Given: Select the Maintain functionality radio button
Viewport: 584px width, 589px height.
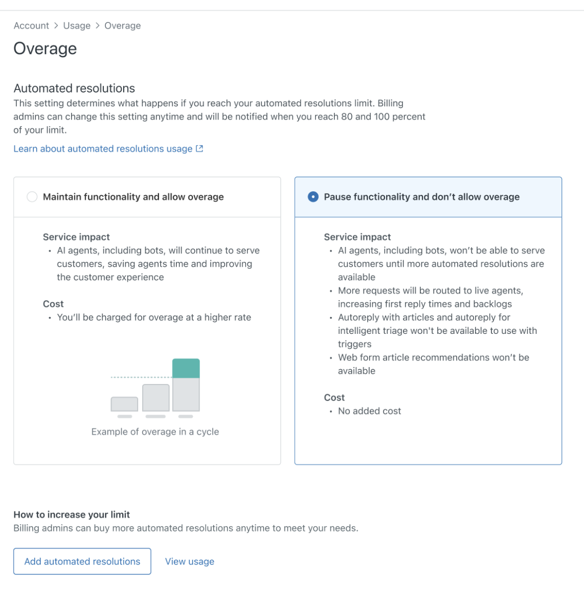Looking at the screenshot, I should point(32,197).
